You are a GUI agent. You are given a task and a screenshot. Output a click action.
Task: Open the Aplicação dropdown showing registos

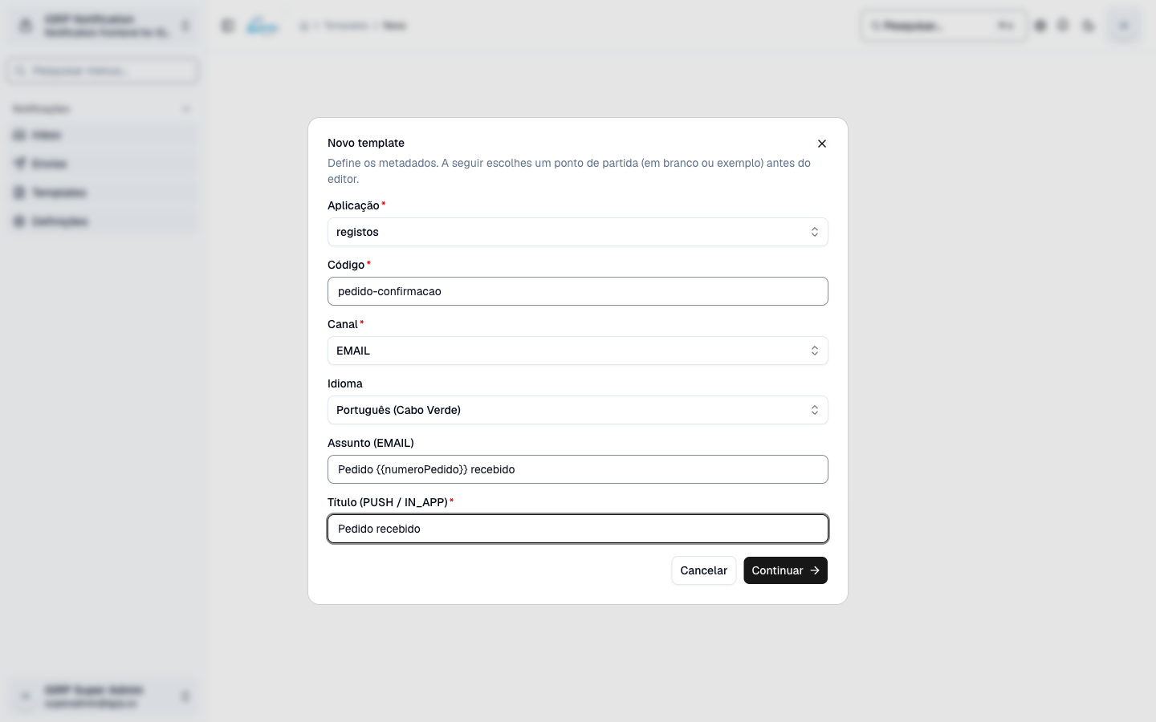578,232
